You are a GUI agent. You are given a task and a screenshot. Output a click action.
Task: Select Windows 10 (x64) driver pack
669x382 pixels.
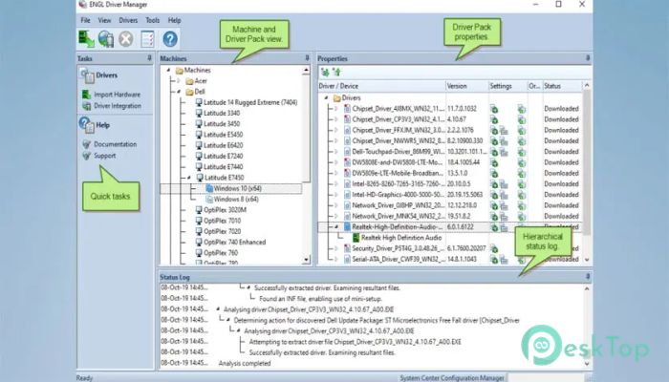click(238, 188)
